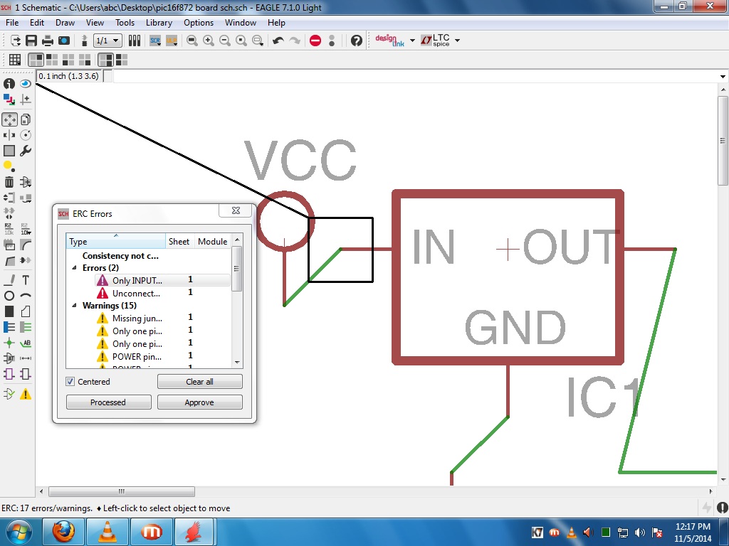Run a user program with the ULP icon

pos(172,41)
